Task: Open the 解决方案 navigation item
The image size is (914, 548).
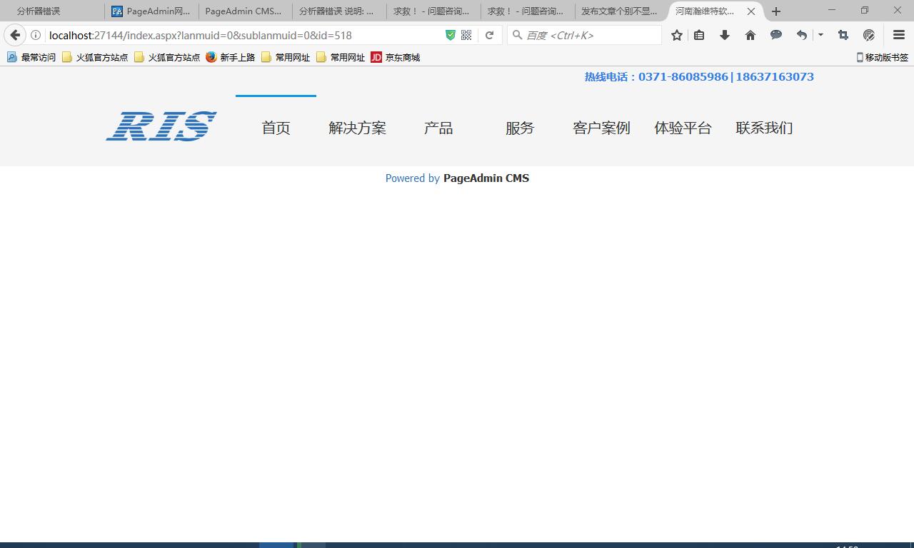Action: (x=357, y=128)
